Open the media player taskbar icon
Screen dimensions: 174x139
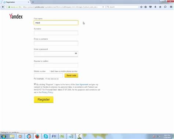20,136
